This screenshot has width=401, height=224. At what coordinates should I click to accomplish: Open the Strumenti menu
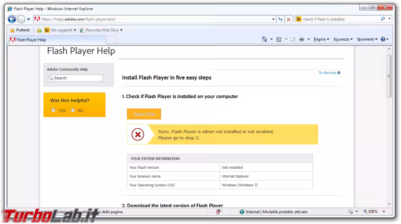coord(367,39)
